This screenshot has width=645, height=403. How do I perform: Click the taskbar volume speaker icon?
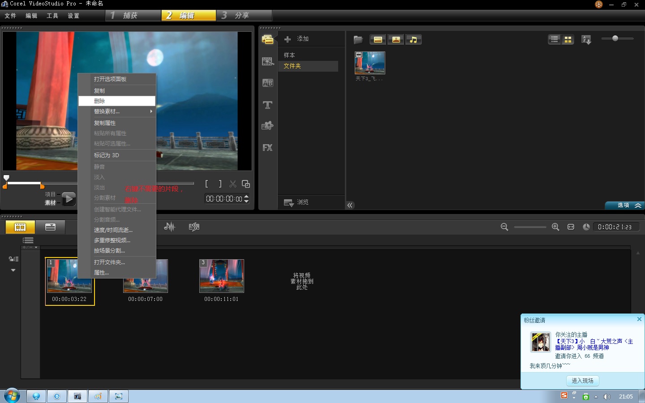[607, 397]
